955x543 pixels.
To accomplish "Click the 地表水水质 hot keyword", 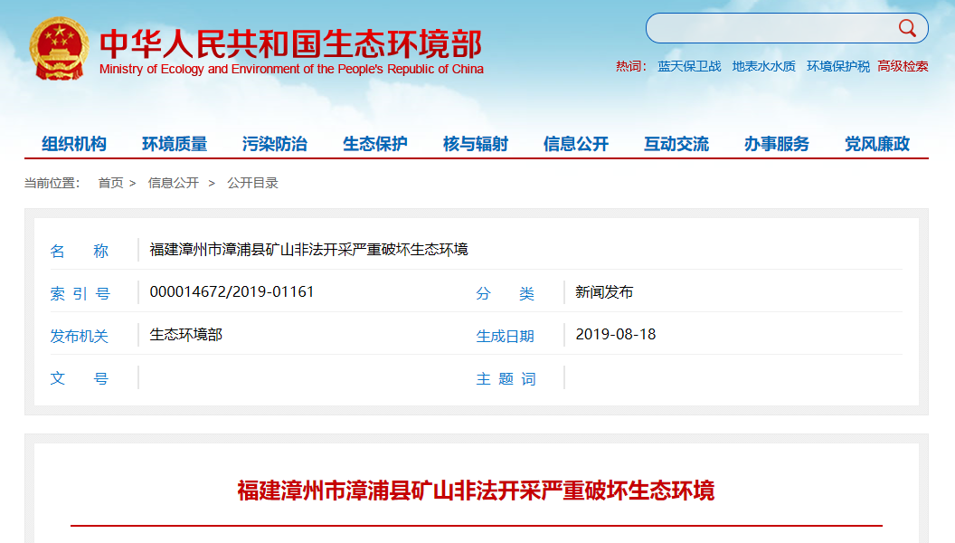I will (764, 66).
